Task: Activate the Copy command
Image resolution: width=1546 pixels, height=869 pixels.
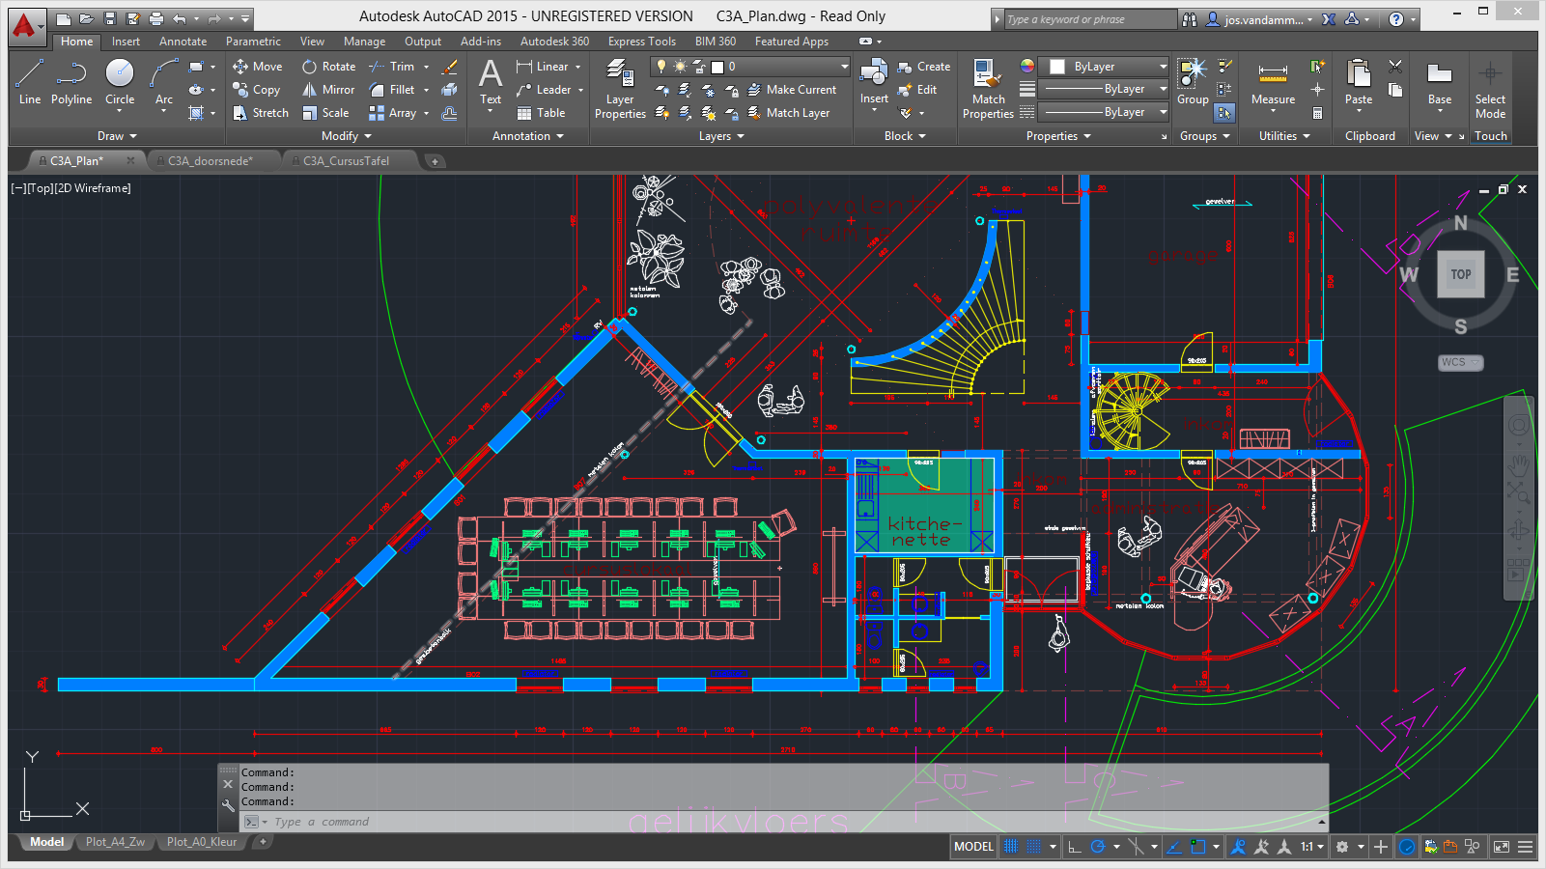Action: (x=257, y=90)
